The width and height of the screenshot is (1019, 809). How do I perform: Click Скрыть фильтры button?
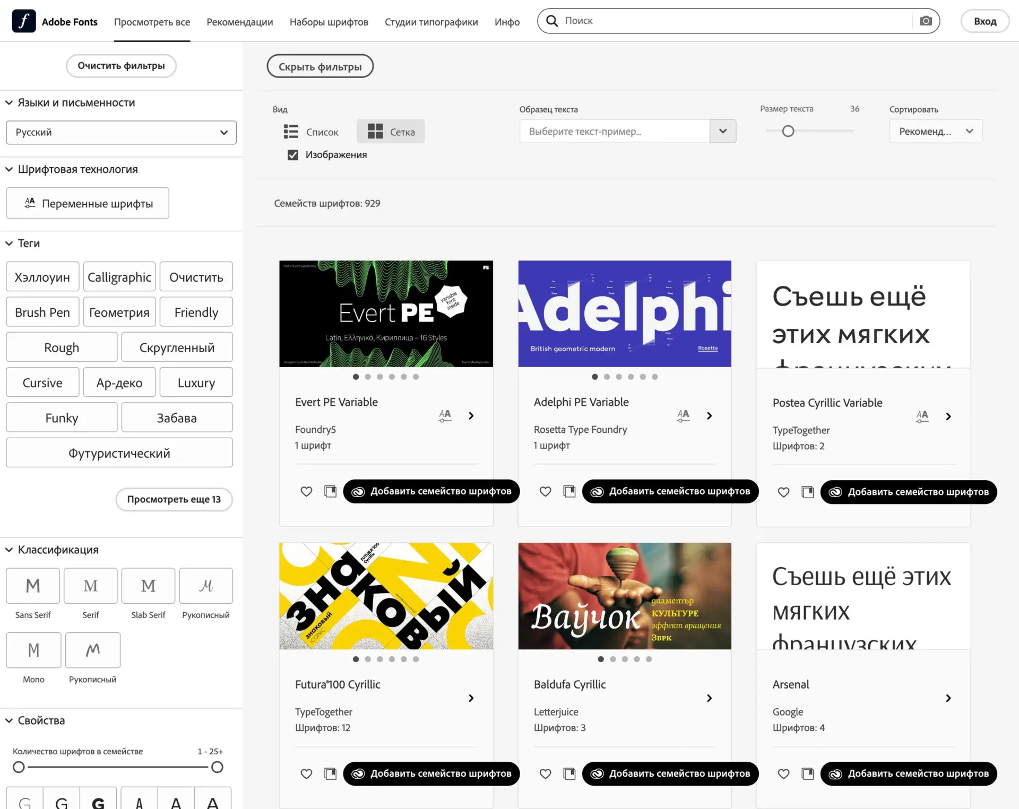click(x=320, y=66)
